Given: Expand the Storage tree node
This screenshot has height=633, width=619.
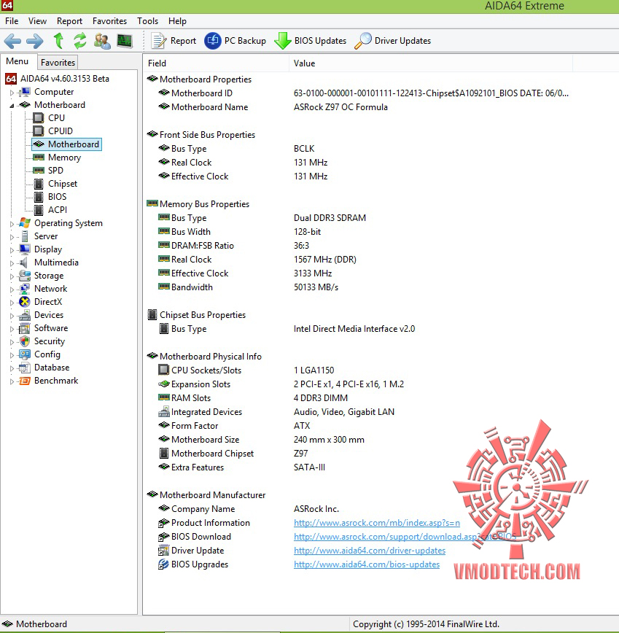Looking at the screenshot, I should 12,276.
